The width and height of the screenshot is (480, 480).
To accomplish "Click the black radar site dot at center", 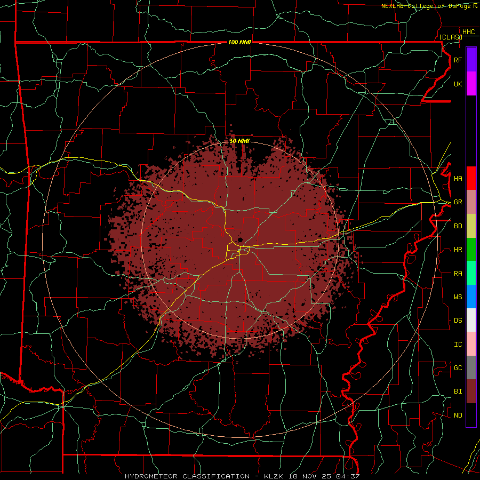I will (240, 239).
